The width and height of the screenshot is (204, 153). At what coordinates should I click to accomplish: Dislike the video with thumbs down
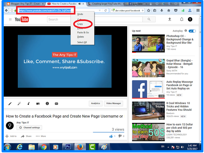coord(120,136)
